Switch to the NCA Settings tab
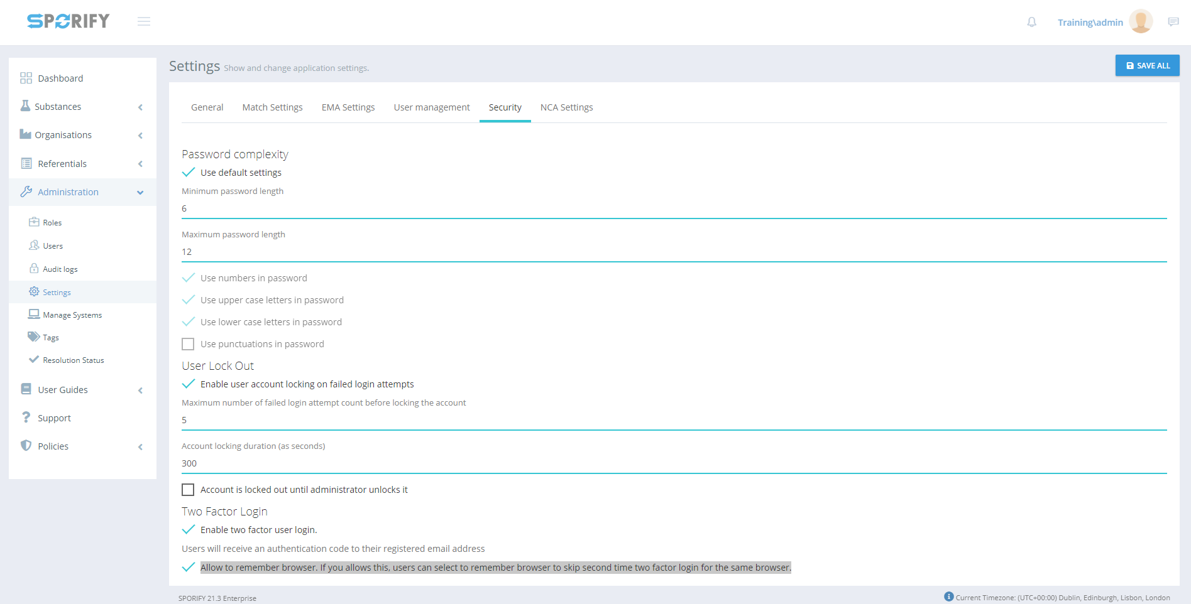 click(x=566, y=107)
